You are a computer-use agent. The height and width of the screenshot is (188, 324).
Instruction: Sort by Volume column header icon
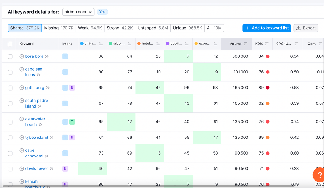coord(246,44)
